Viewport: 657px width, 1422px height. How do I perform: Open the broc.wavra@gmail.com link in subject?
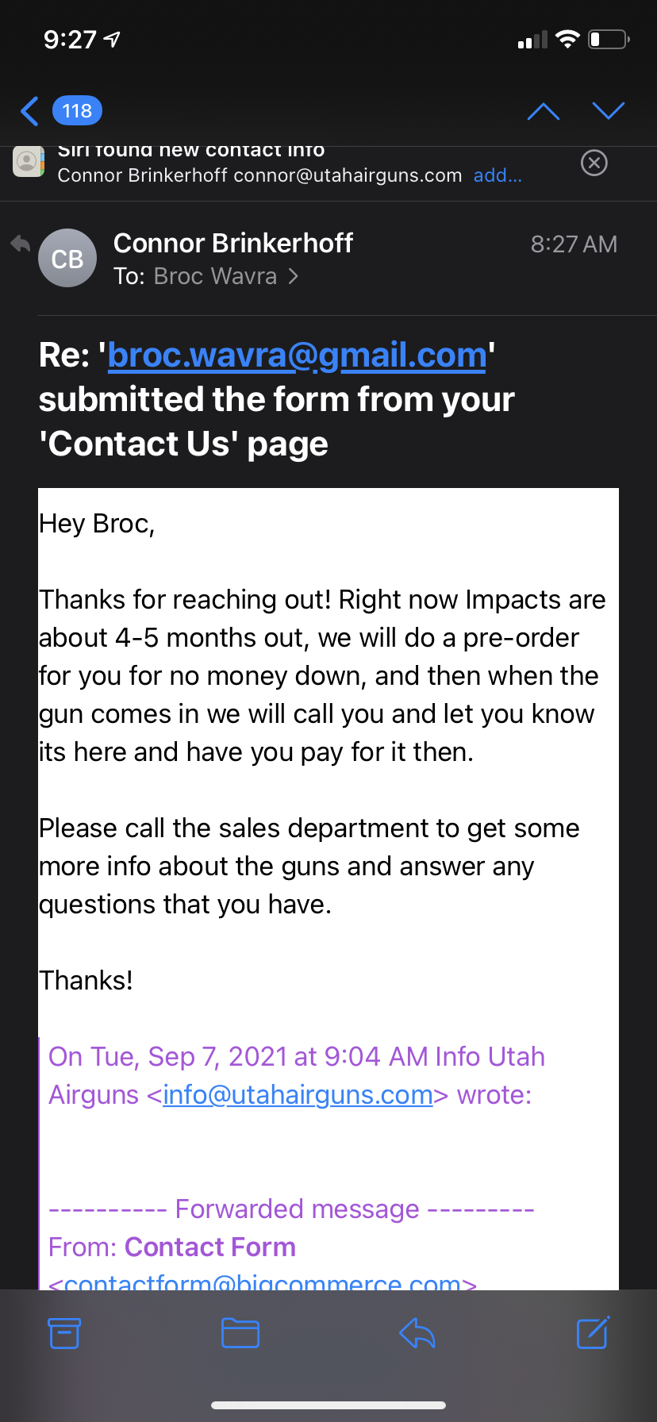pyautogui.click(x=297, y=355)
